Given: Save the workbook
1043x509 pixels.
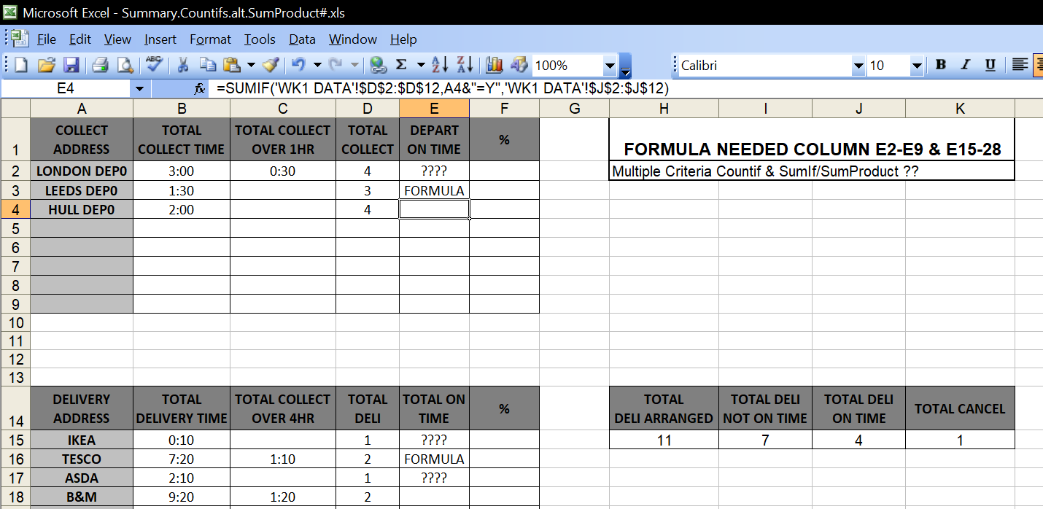Looking at the screenshot, I should pos(71,65).
